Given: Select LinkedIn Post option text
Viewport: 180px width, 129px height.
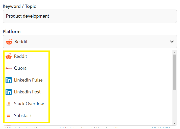Looking at the screenshot, I should pyautogui.click(x=27, y=92).
